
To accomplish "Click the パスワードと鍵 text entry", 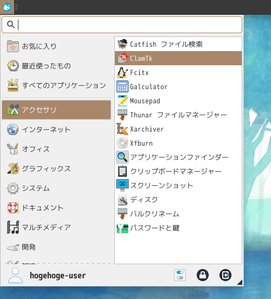I will click(x=155, y=228).
